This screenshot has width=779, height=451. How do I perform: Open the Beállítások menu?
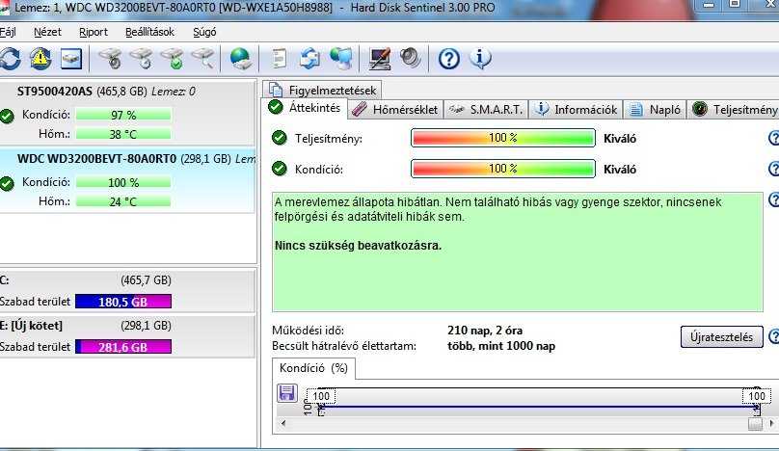149,32
